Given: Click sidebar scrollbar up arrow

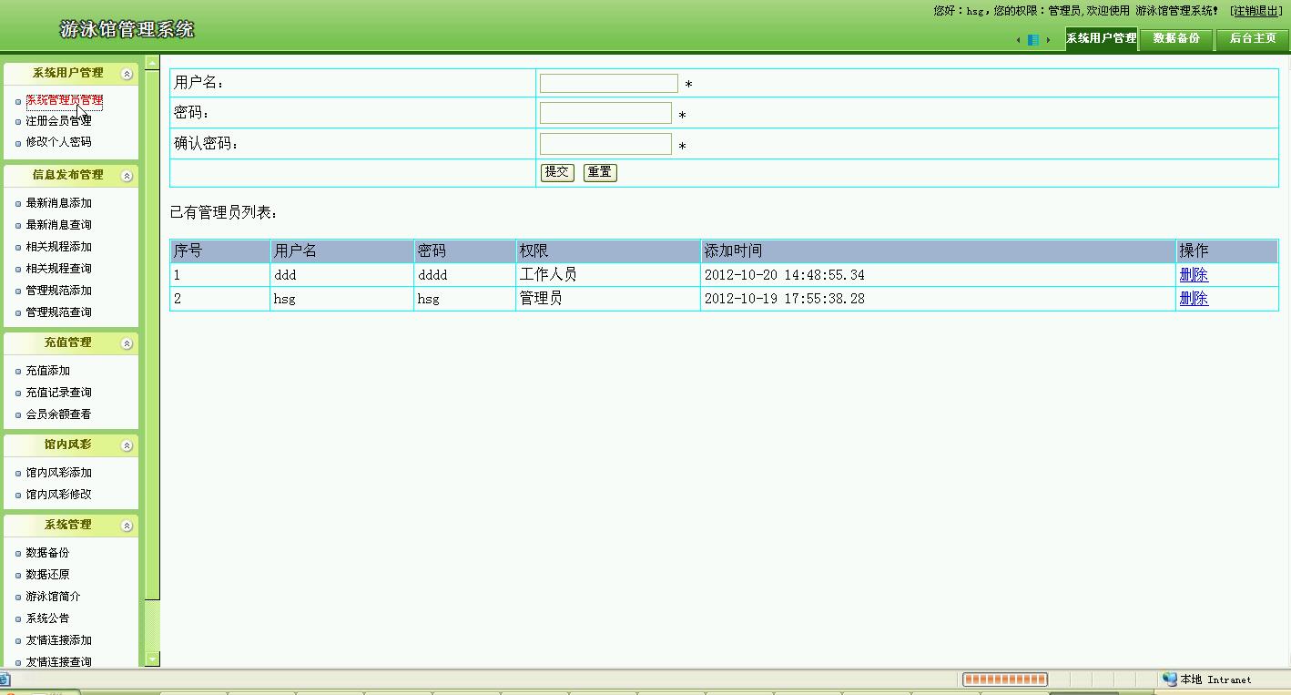Looking at the screenshot, I should (152, 62).
